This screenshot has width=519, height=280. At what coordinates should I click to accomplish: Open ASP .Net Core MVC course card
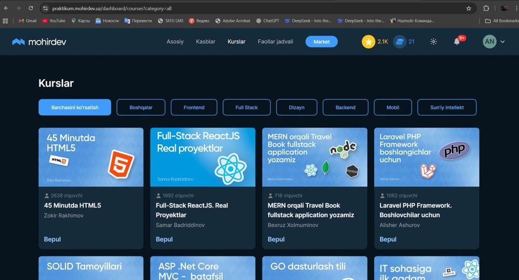[203, 268]
